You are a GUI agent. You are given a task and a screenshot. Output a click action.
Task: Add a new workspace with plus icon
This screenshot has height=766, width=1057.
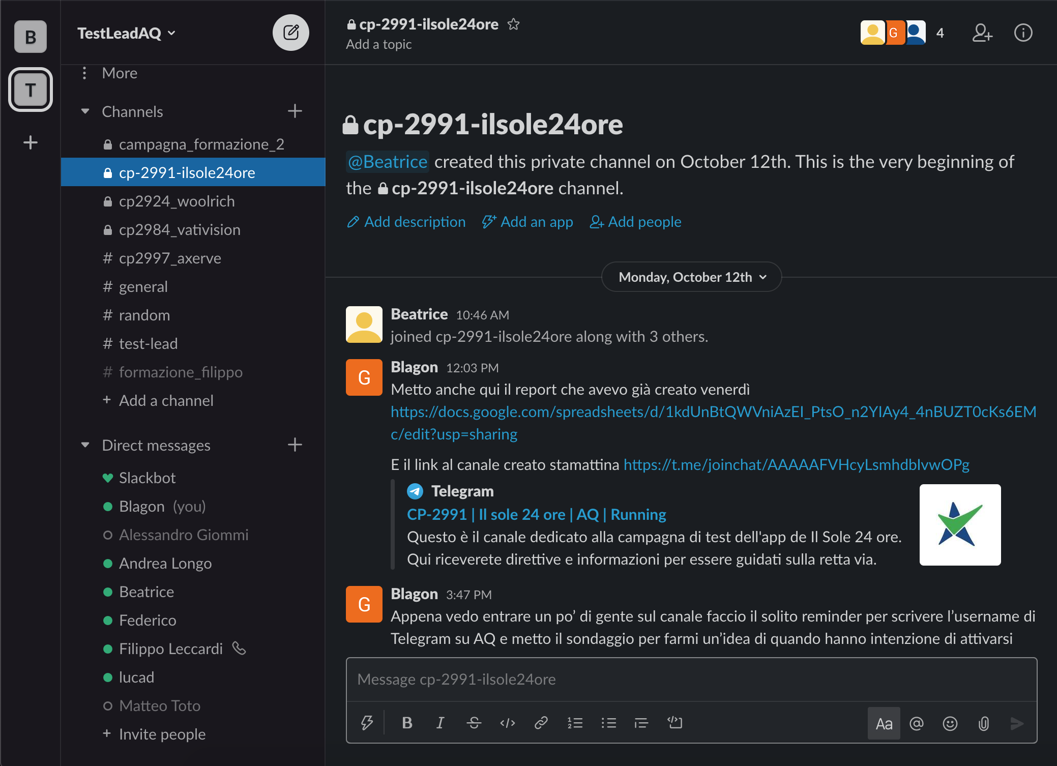31,142
